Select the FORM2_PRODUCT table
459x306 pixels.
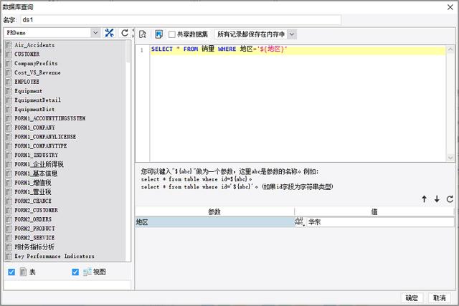(34, 229)
